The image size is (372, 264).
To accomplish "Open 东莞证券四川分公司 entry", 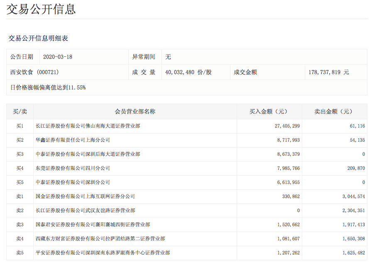I will click(73, 168).
